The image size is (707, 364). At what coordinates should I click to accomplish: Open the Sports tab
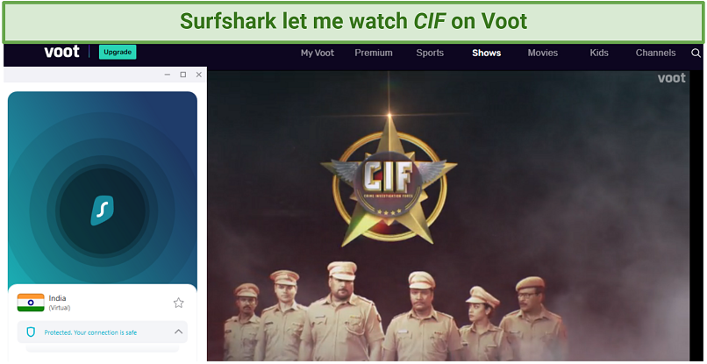pos(430,53)
